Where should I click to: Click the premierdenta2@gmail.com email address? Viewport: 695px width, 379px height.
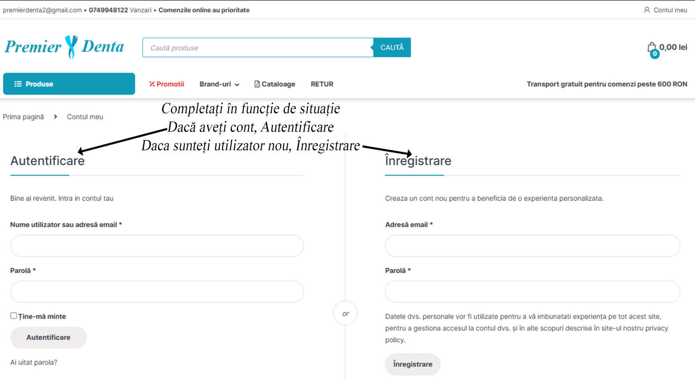click(42, 10)
